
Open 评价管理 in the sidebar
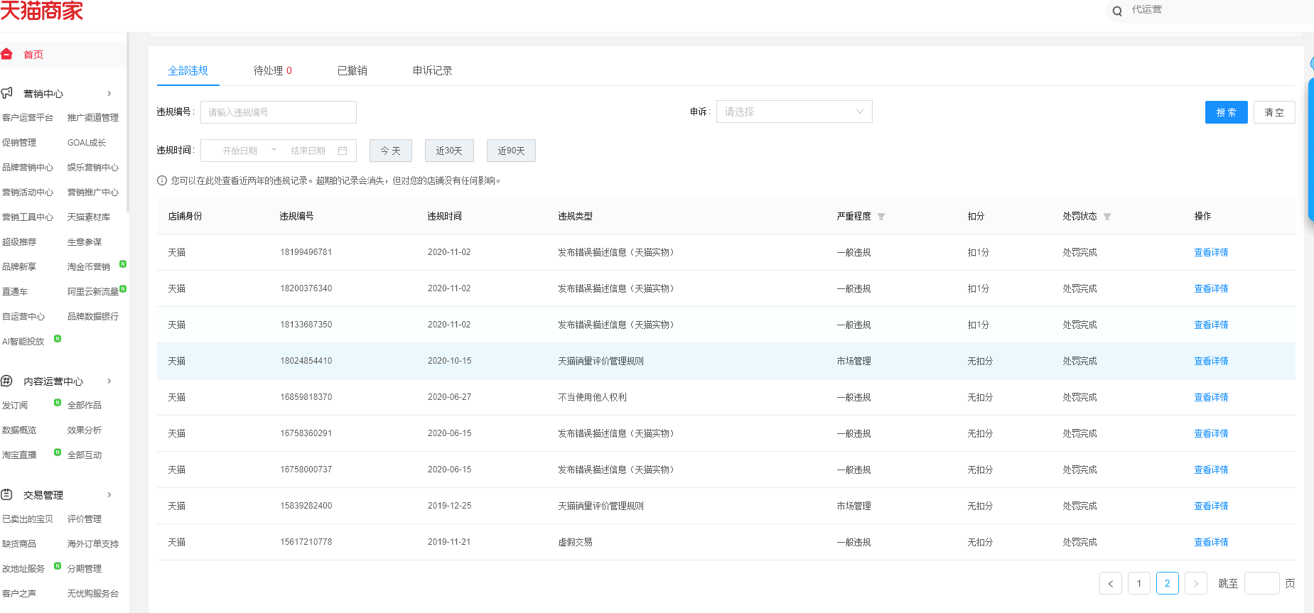click(x=85, y=519)
